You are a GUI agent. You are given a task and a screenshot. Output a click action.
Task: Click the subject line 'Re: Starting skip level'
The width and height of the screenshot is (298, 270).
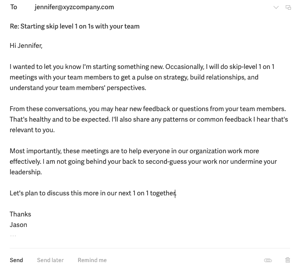74,26
